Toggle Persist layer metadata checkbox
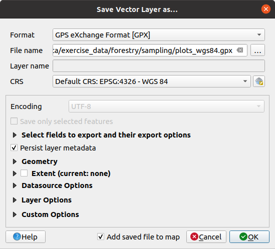This screenshot has height=249, width=275. click(x=14, y=148)
